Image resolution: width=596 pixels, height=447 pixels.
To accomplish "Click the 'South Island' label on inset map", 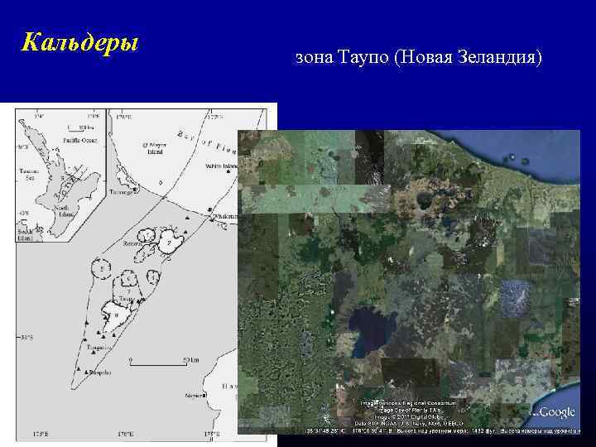I will point(24,234).
